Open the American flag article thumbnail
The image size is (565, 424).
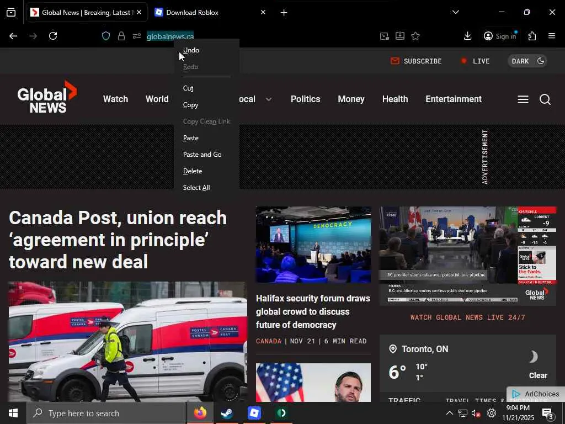click(313, 383)
